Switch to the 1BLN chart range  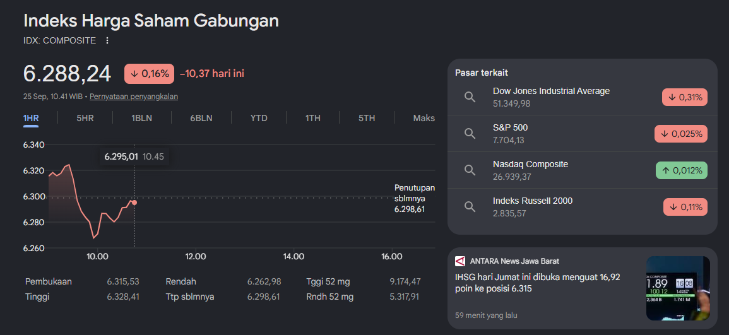142,118
